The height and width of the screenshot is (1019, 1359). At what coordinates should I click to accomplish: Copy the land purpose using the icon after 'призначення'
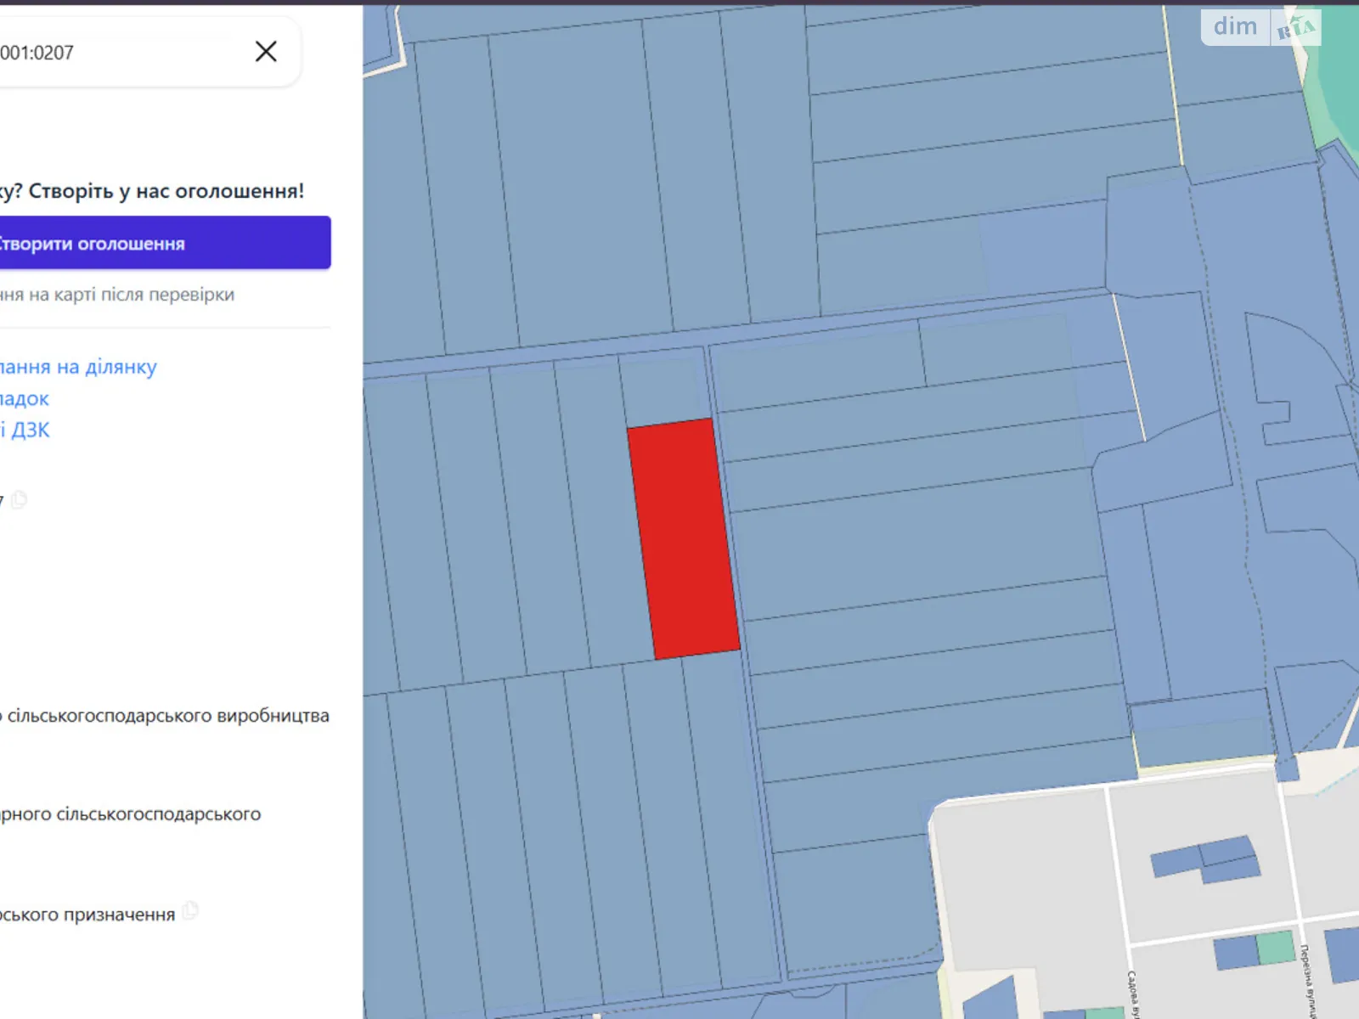click(x=191, y=911)
